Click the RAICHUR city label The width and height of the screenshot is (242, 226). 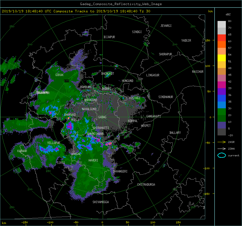(x=198, y=72)
